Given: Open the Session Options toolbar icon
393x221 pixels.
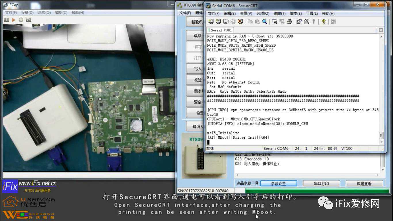Looking at the screenshot, I should point(299,22).
